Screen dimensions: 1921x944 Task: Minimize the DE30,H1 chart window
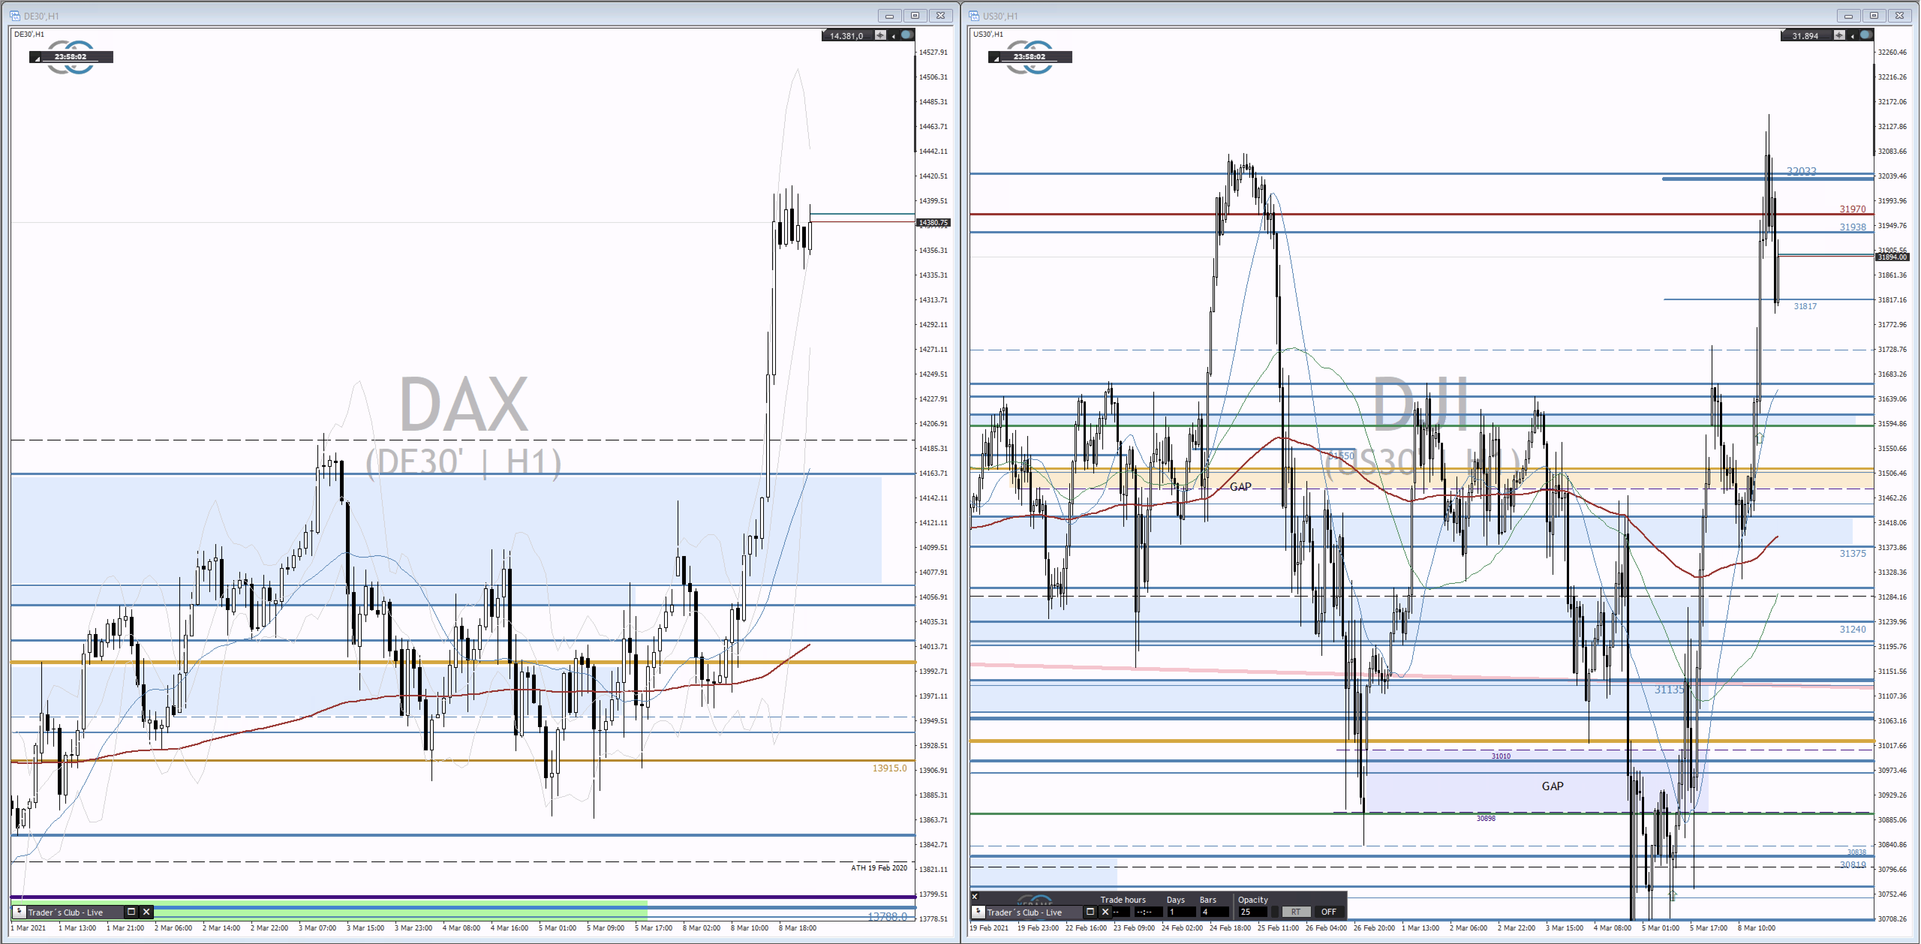coord(889,16)
